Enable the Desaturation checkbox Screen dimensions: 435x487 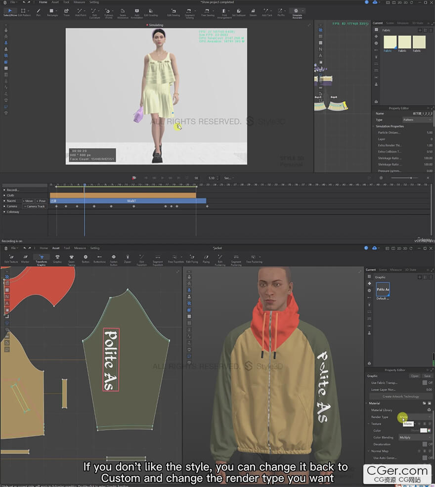(x=425, y=444)
